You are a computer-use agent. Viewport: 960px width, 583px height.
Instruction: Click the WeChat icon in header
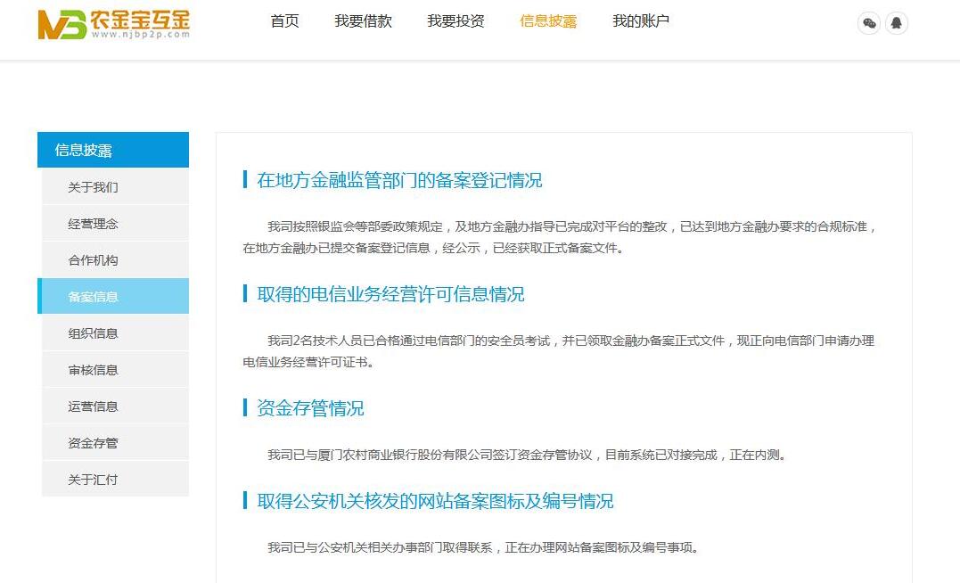pos(869,23)
